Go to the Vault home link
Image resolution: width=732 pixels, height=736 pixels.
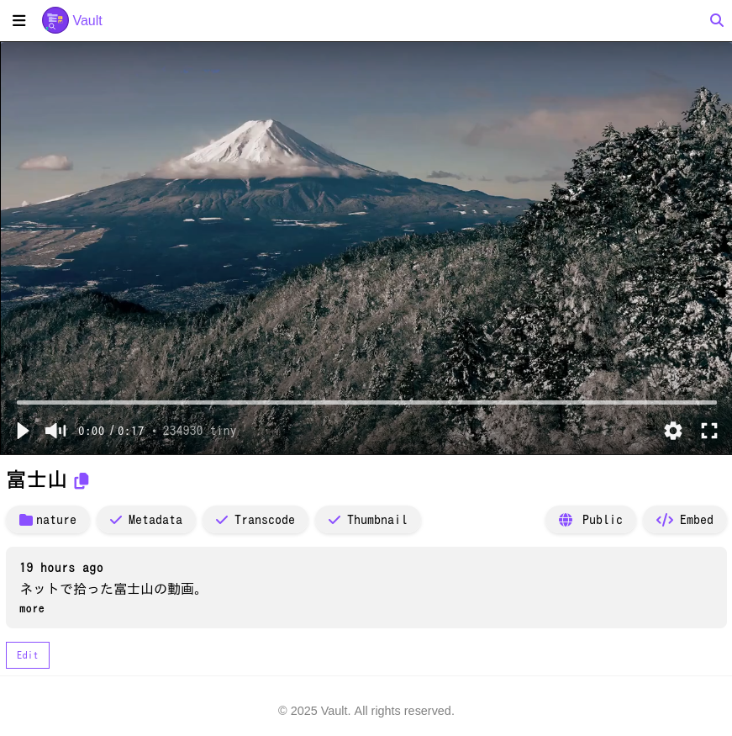click(x=87, y=20)
